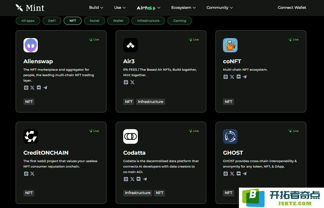
Task: Select the All apps filter
Action: [x=28, y=21]
